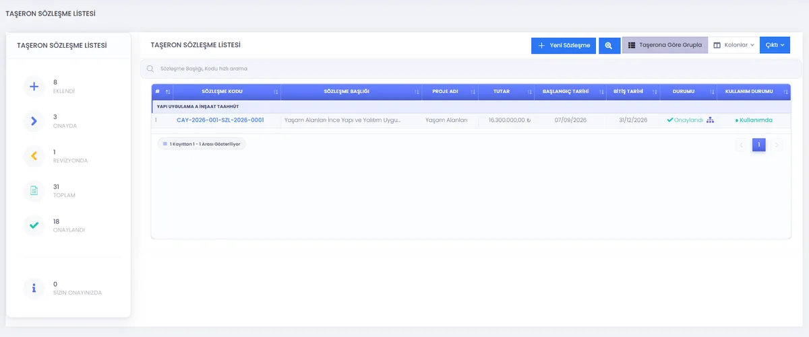Click the plus icon beside Eklendi
809x337 pixels.
tap(34, 86)
